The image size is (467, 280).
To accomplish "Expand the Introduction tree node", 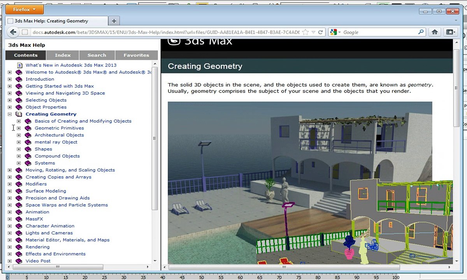I will point(10,79).
